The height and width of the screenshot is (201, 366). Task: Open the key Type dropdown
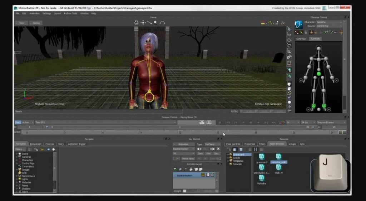point(212,144)
